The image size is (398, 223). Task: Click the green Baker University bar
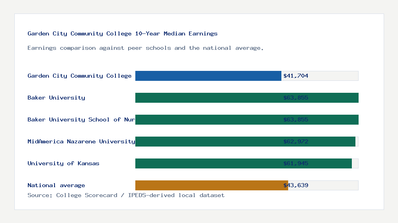click(x=247, y=98)
